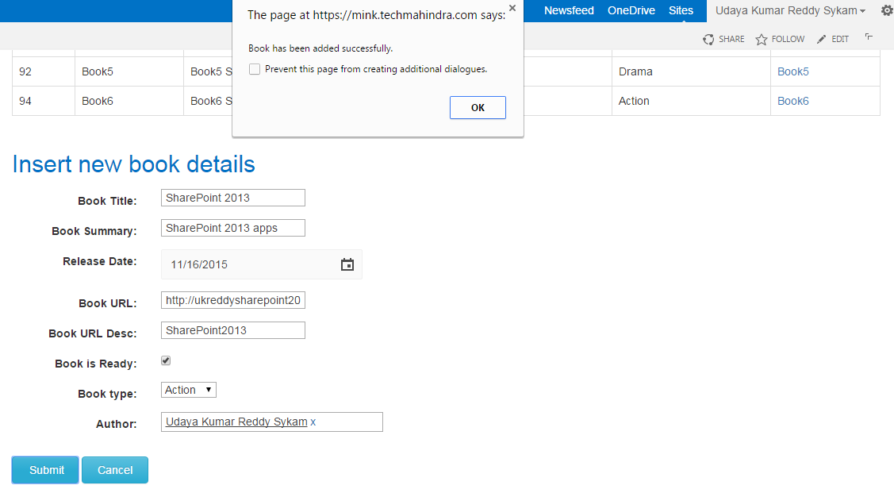The image size is (894, 493).
Task: Open the Book5 link
Action: (792, 71)
